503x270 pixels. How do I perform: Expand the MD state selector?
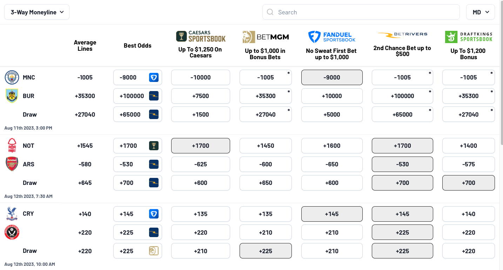point(481,12)
